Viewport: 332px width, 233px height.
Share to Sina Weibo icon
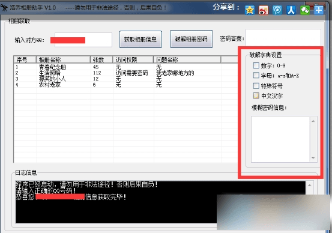click(x=264, y=10)
